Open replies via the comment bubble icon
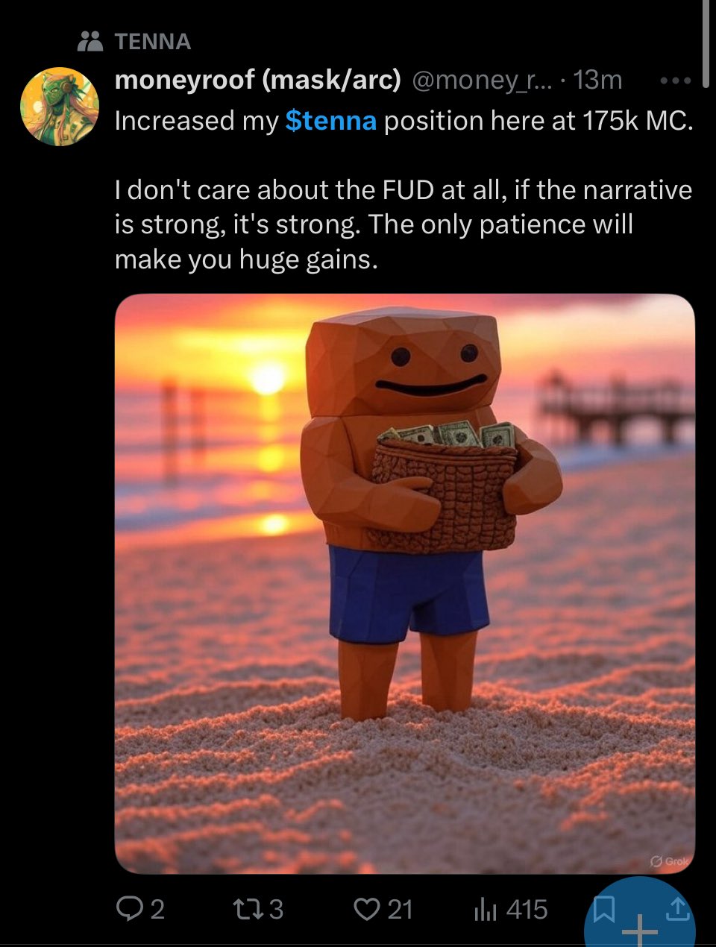 130,909
